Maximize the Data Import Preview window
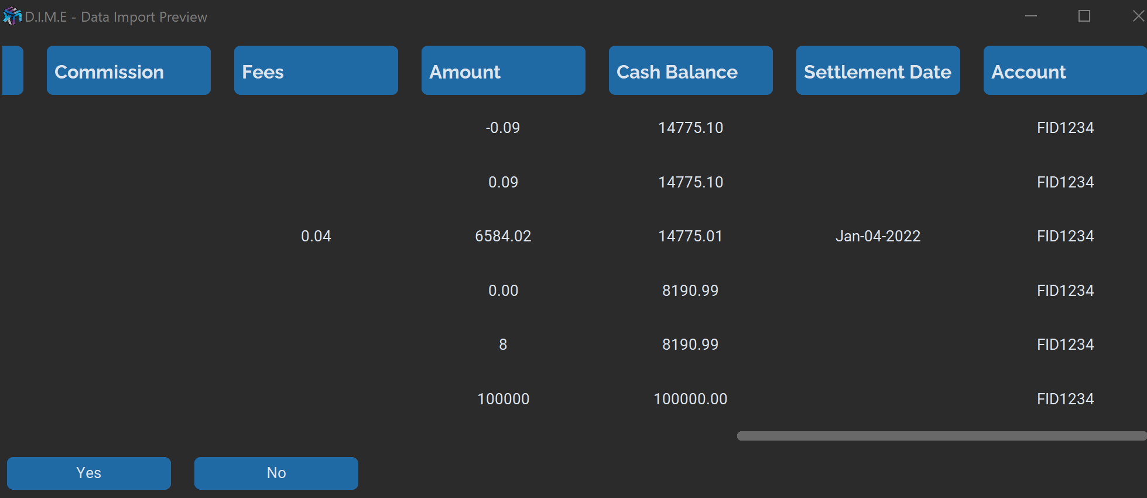The height and width of the screenshot is (498, 1147). point(1084,16)
